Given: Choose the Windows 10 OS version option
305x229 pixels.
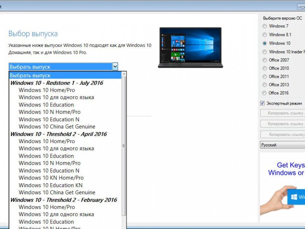Looking at the screenshot, I should [265, 43].
